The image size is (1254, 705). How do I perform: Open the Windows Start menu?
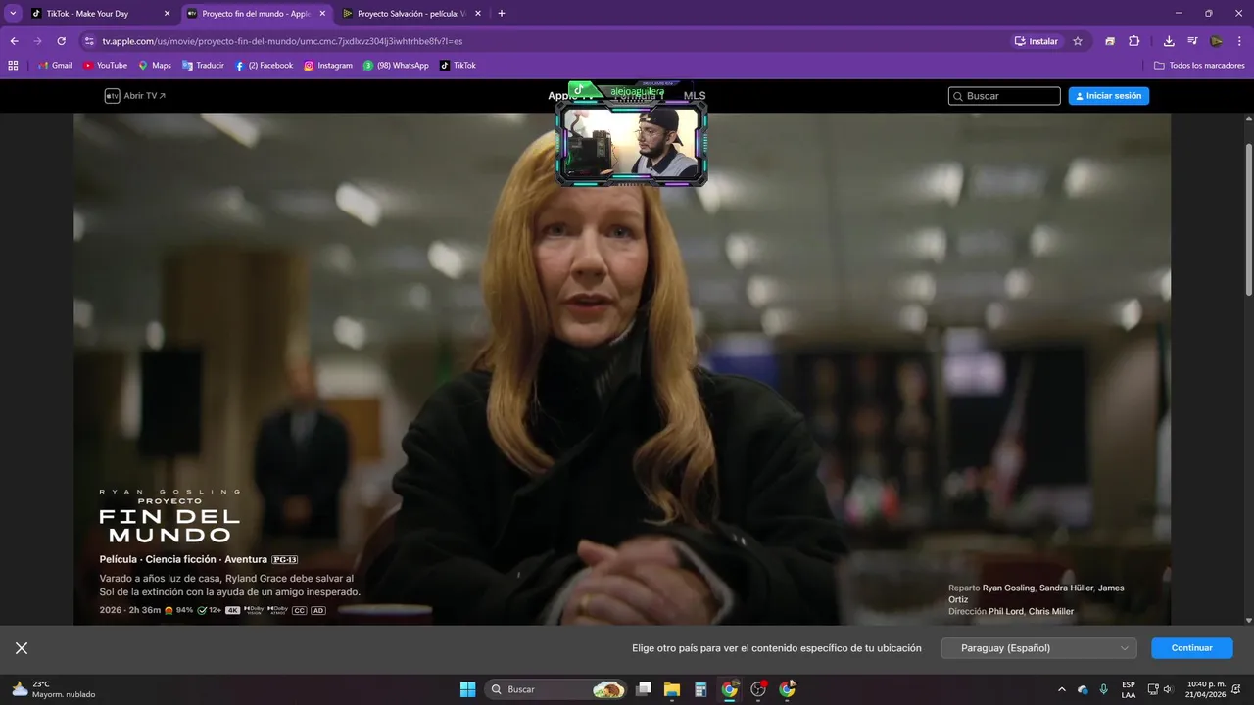tap(467, 689)
